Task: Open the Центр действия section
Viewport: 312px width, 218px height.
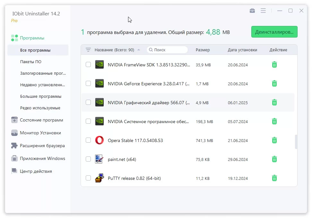Action: coord(36,171)
